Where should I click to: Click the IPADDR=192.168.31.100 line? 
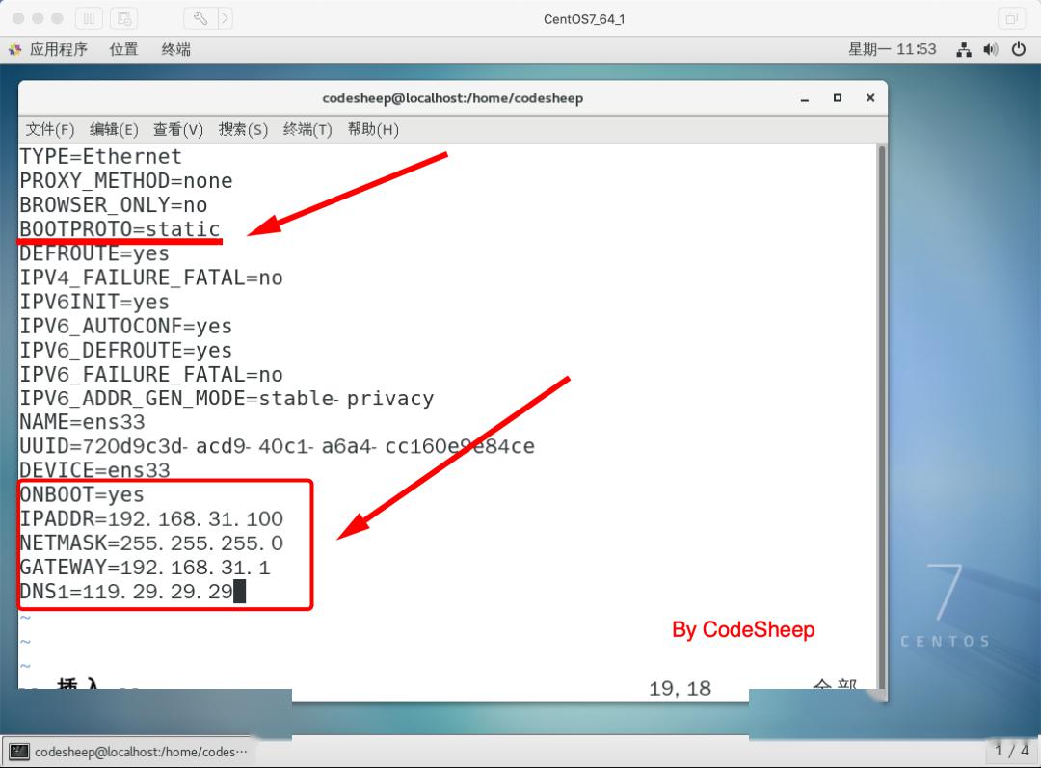(151, 519)
